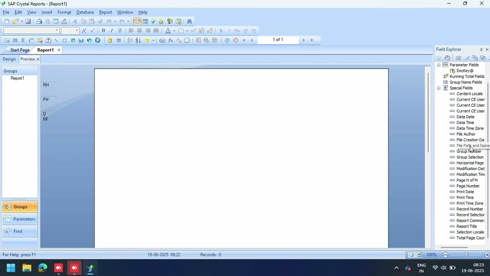Screen dimensions: 490x276
Task: Click the zoom in plus button
Action: point(487,255)
